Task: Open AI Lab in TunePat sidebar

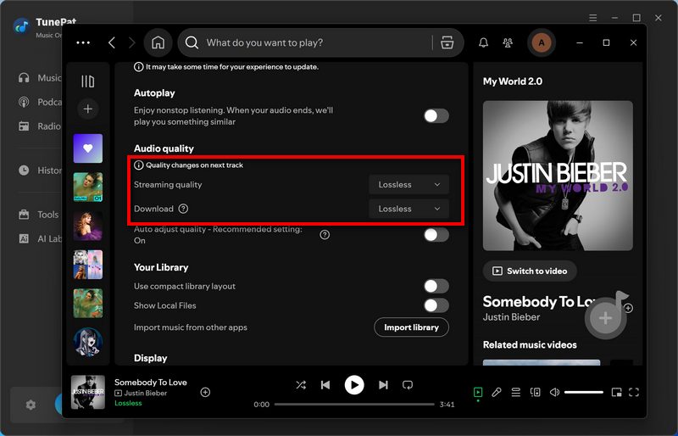Action: pyautogui.click(x=40, y=238)
